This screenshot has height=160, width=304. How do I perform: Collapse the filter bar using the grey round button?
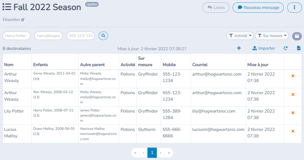pyautogui.click(x=297, y=36)
